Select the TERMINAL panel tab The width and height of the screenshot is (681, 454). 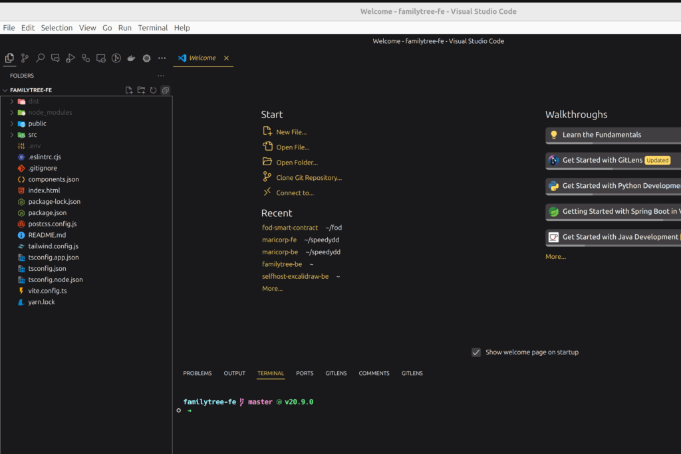[x=271, y=373]
